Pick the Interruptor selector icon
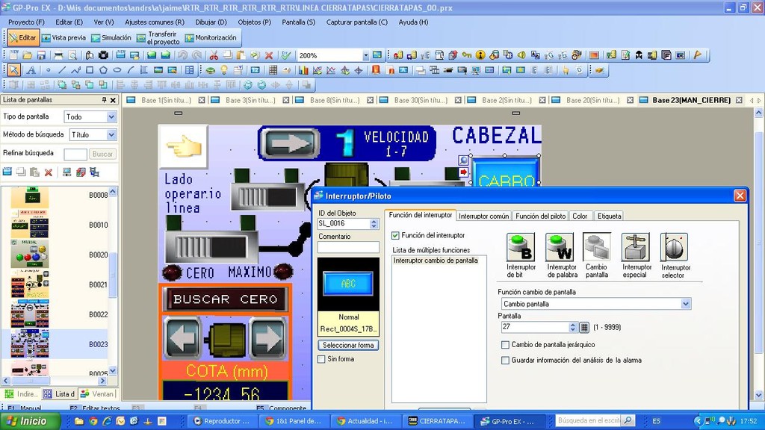 [x=675, y=247]
